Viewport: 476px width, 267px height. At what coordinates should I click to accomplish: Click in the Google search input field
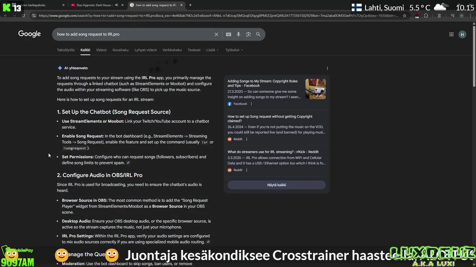[134, 34]
